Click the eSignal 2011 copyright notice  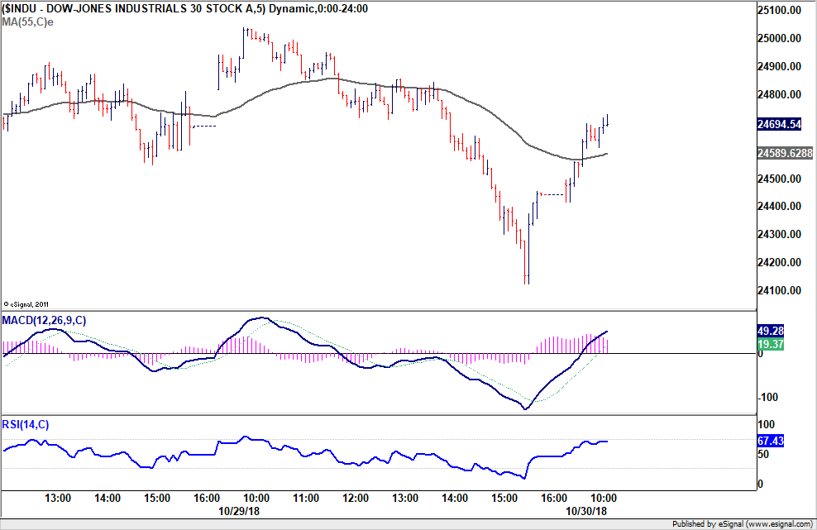tap(26, 304)
